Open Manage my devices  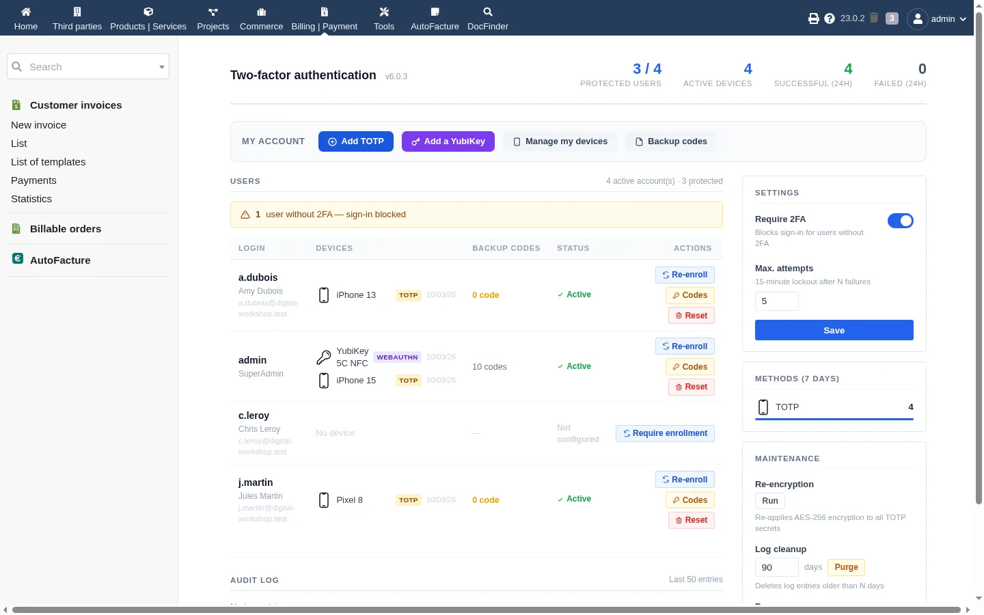point(560,141)
